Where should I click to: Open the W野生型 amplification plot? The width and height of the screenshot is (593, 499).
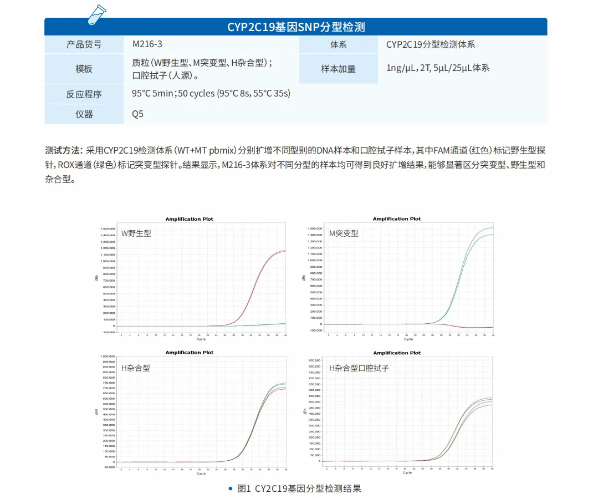190,277
